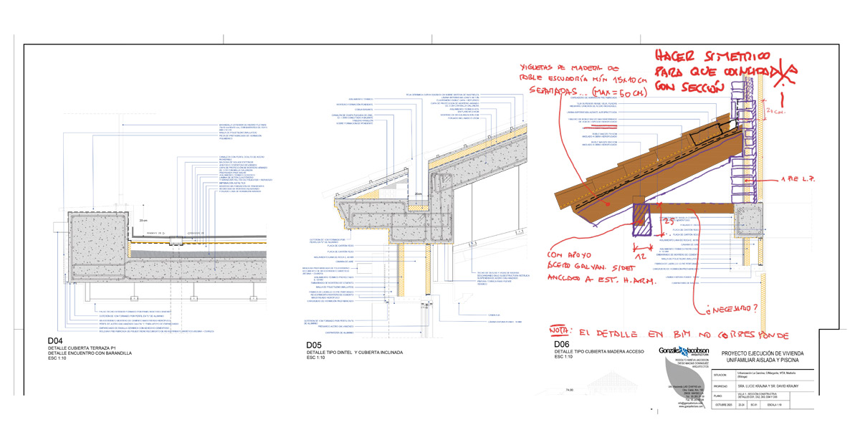Click the SC-01 sheet number cell
This screenshot has width=860, height=430.
[x=753, y=405]
